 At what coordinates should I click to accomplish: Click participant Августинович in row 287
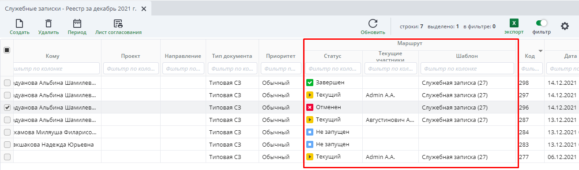pos(390,120)
